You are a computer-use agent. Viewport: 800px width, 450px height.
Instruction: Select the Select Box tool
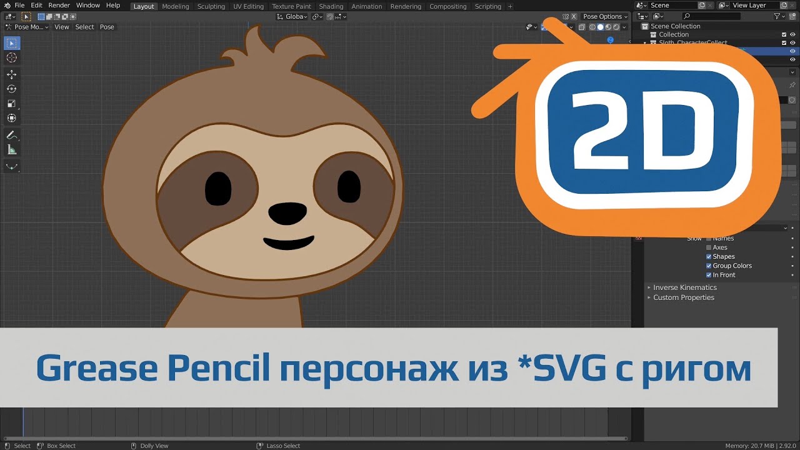pyautogui.click(x=11, y=43)
